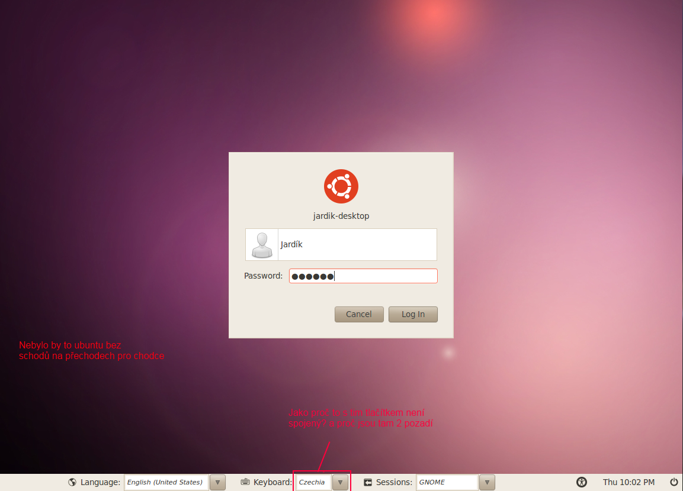Click the Ubuntu logo in the login dialog

[341, 186]
